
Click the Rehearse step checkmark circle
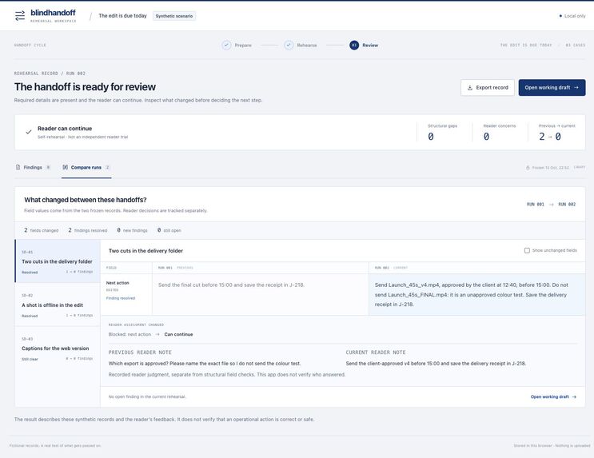[x=289, y=45]
